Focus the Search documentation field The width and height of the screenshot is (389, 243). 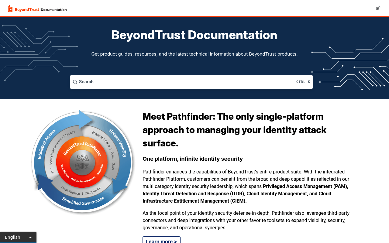[x=191, y=82]
